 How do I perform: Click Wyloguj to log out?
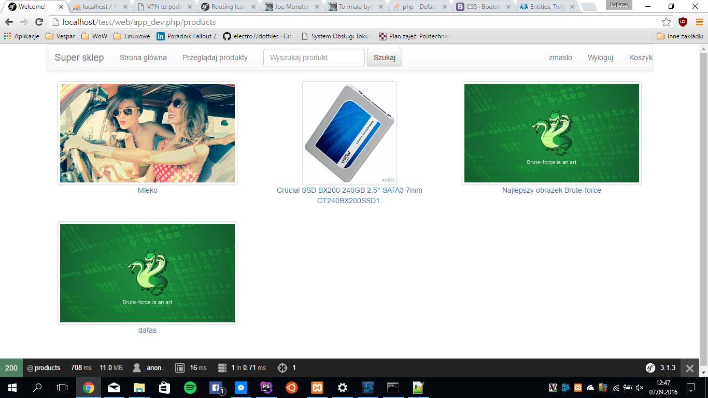pos(600,58)
